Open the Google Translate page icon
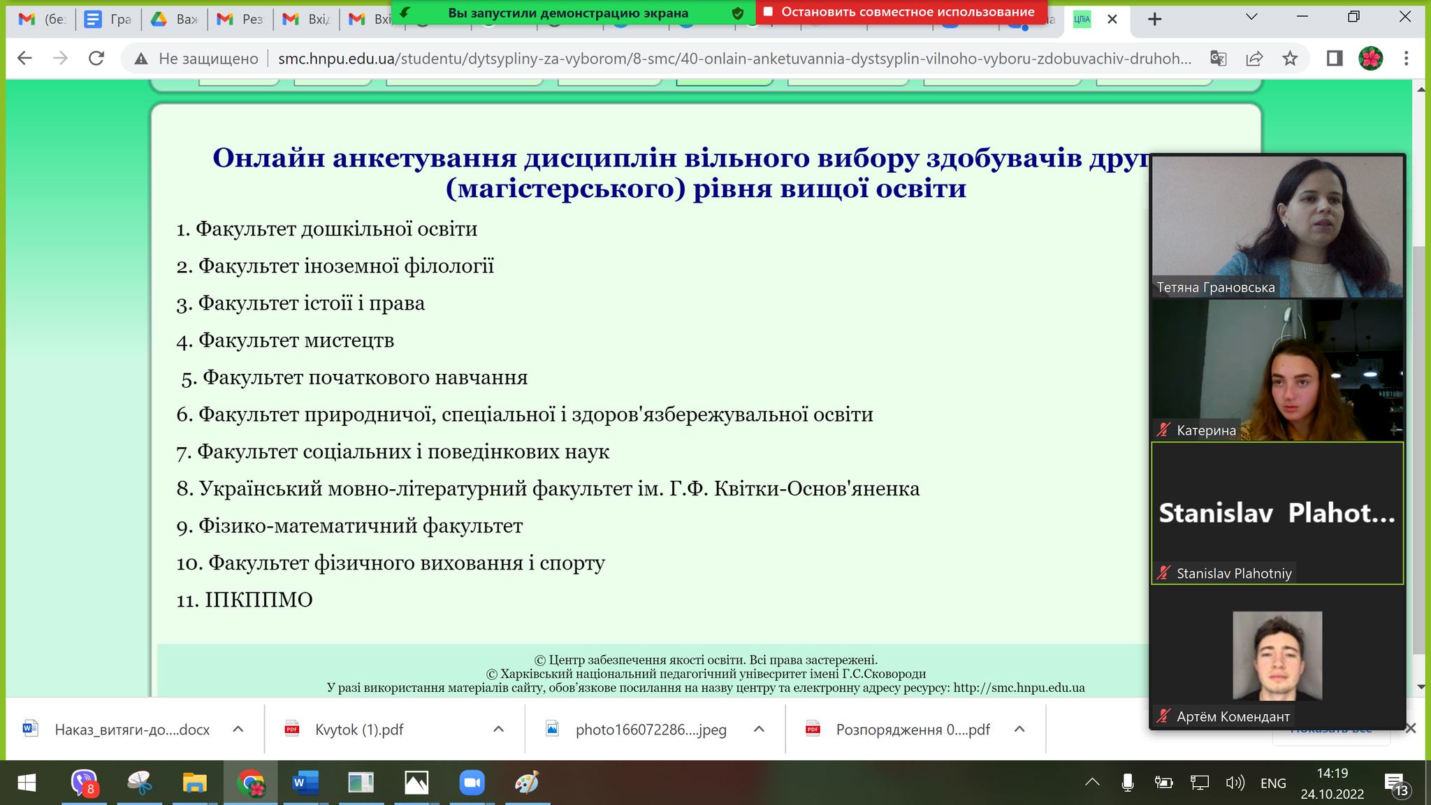This screenshot has height=805, width=1431. point(1219,59)
